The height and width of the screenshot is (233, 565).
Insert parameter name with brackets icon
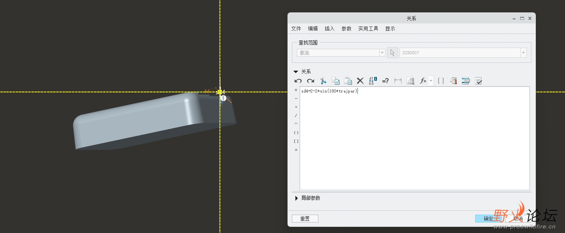coord(441,81)
